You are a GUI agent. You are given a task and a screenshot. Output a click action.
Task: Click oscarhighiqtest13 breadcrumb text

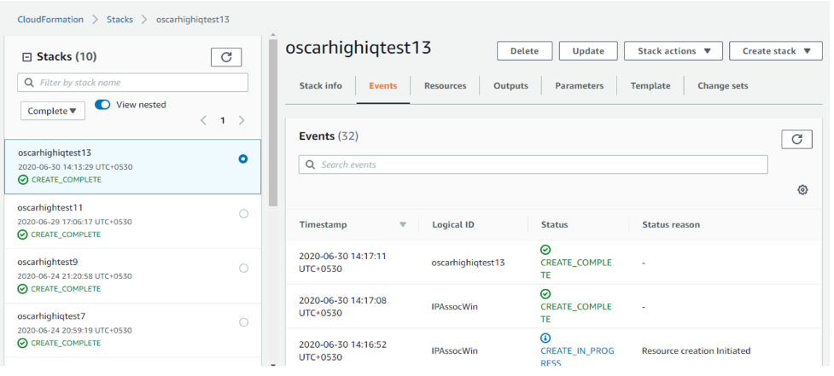click(193, 19)
